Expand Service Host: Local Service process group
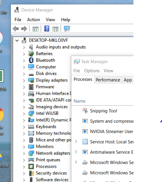The height and width of the screenshot is (182, 162). [76, 142]
